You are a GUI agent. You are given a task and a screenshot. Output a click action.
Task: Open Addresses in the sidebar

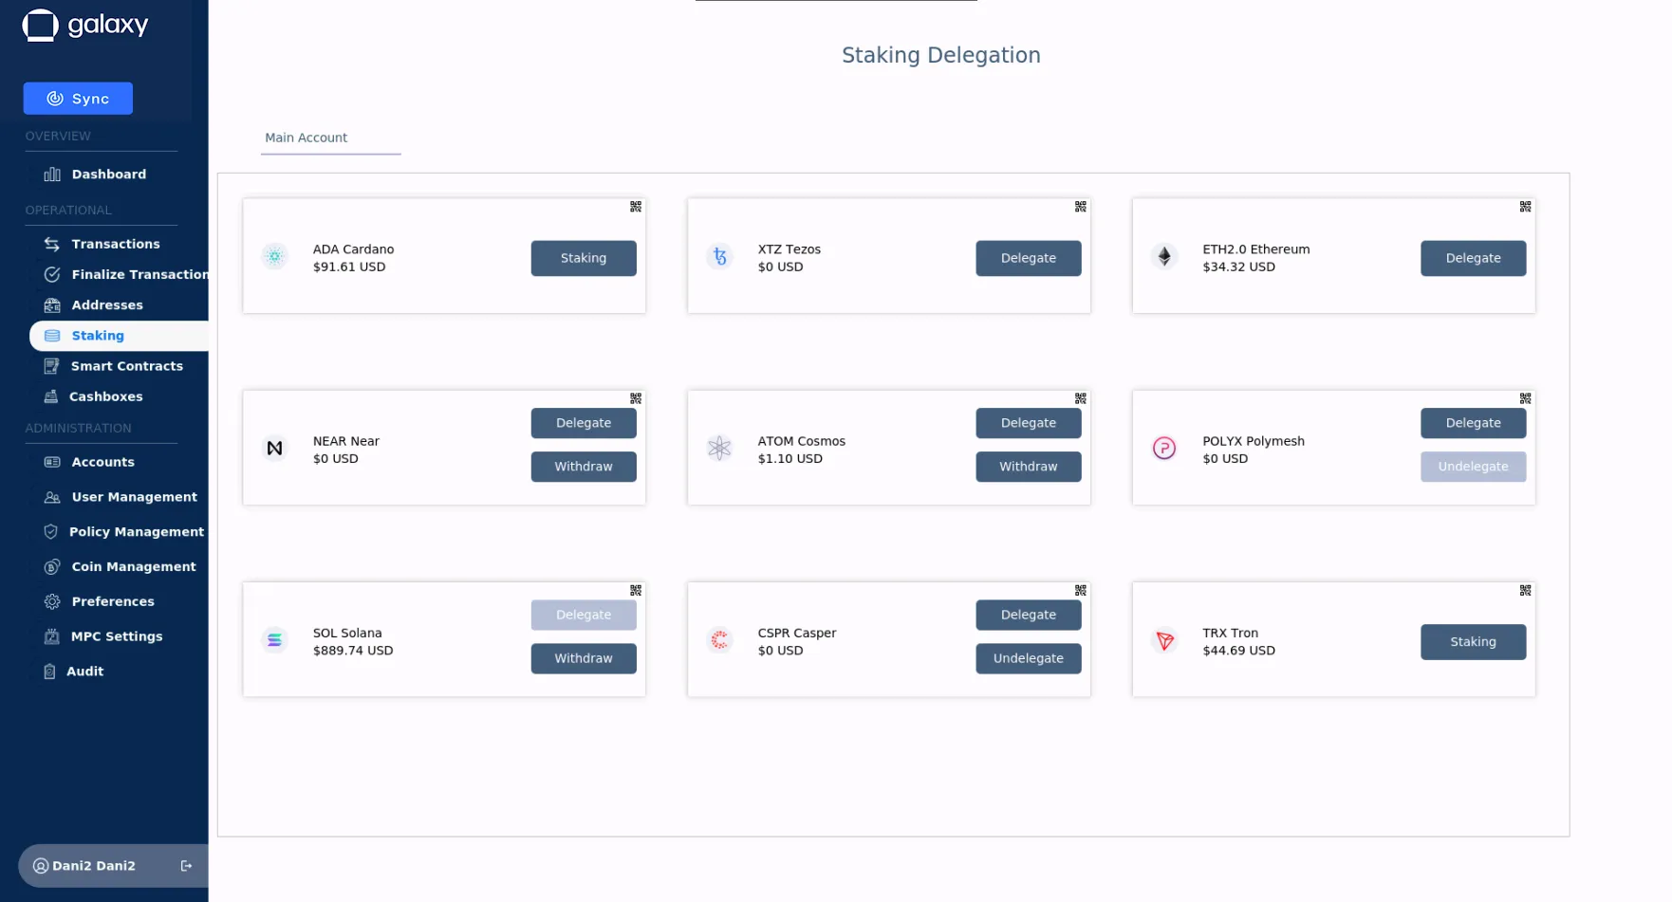point(93,304)
